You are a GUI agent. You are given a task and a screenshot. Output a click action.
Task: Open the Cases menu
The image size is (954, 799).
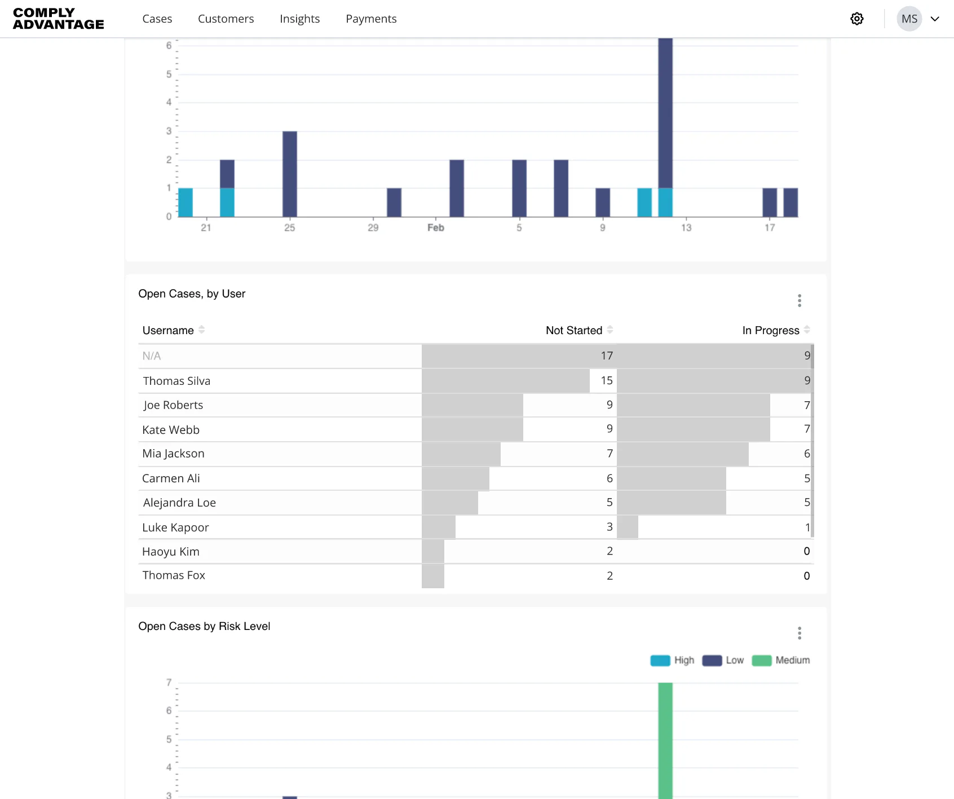[157, 19]
